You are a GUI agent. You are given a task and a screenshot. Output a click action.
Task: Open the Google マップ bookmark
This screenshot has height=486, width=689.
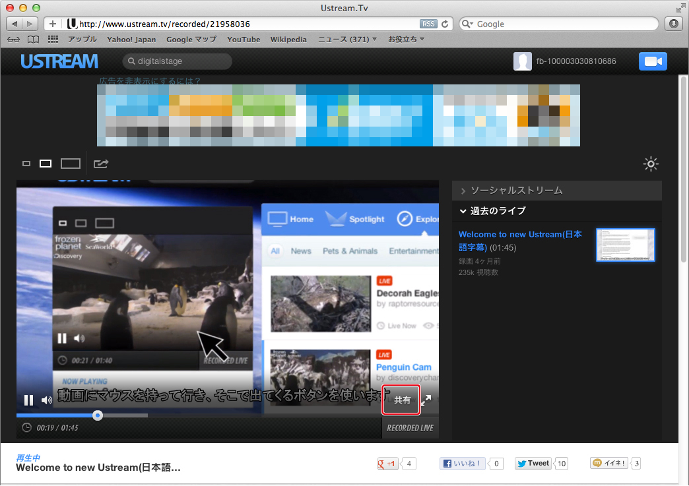tap(191, 40)
